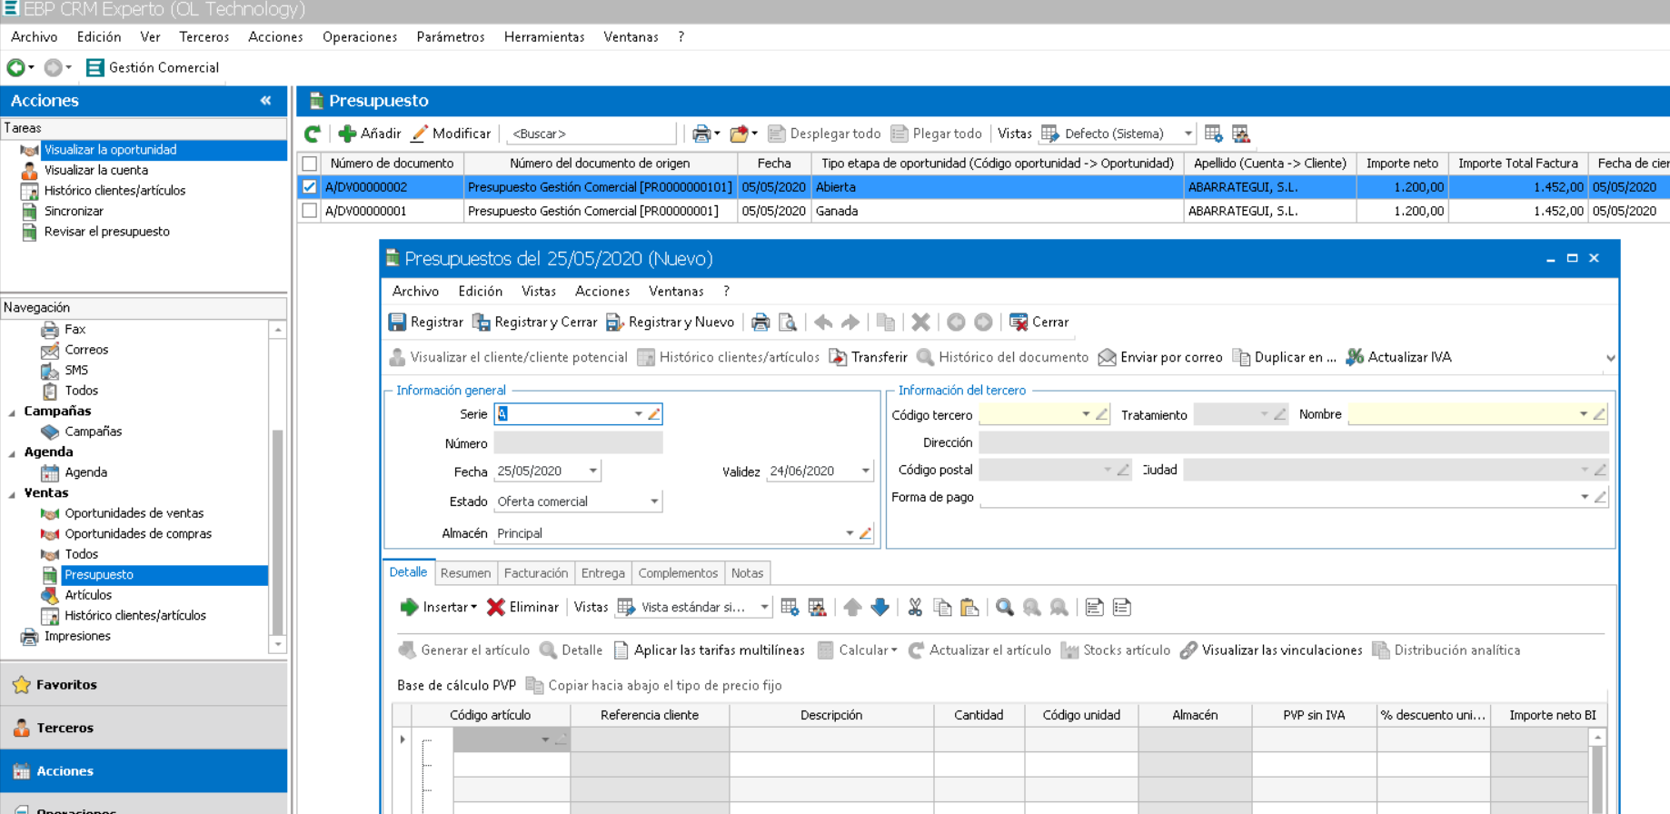Check the checkbox for row A/DV00000001
This screenshot has width=1670, height=814.
pyautogui.click(x=310, y=211)
